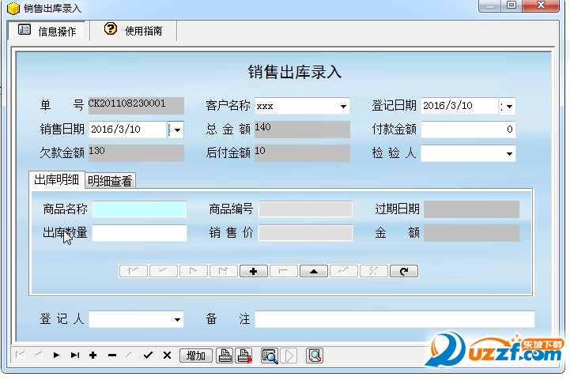Click the edit triangle in bottom navigator

(x=130, y=355)
